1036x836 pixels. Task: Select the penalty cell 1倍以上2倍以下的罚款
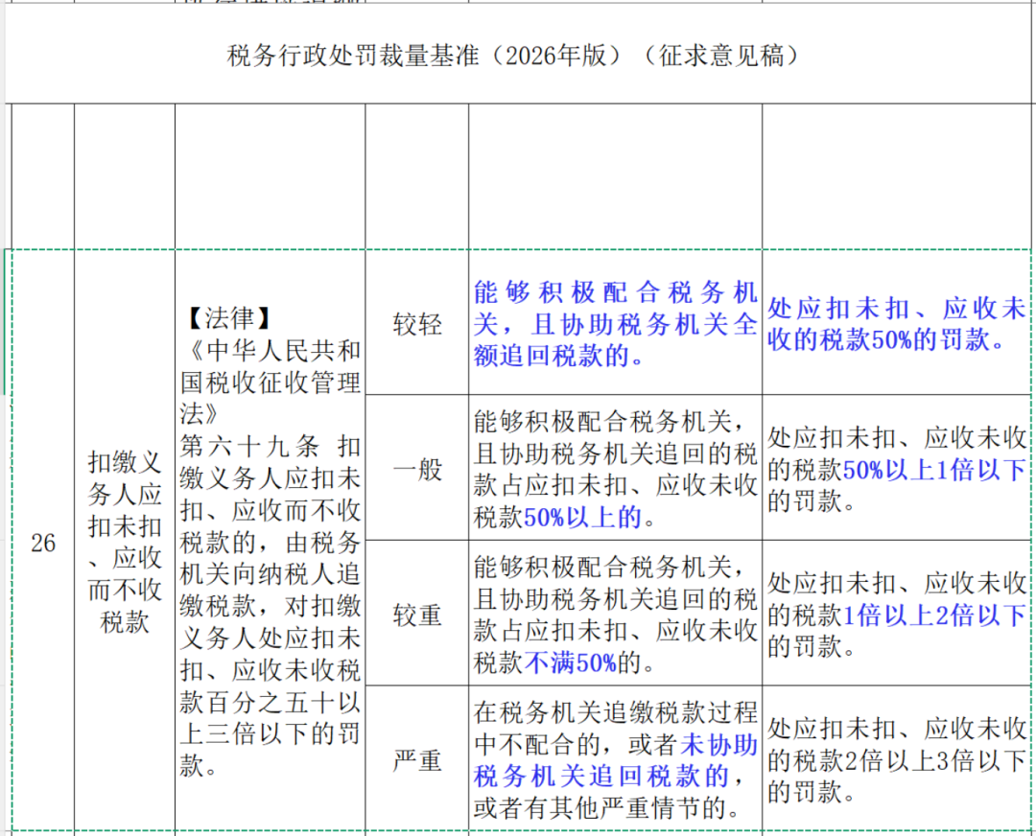click(x=897, y=614)
